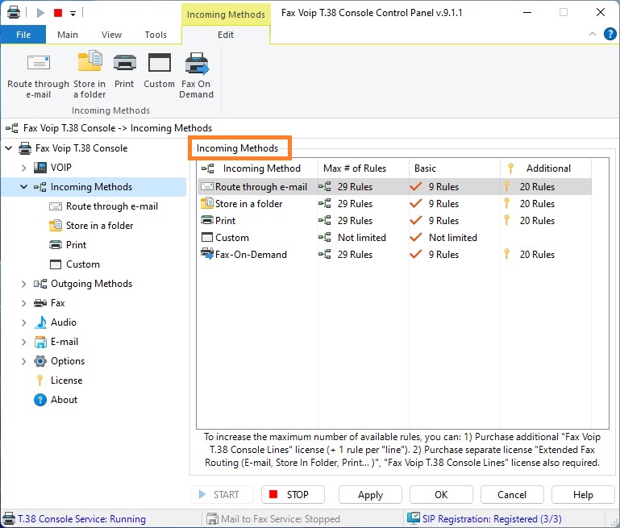Viewport: 620px width, 528px height.
Task: Open the File menu
Action: click(x=23, y=35)
